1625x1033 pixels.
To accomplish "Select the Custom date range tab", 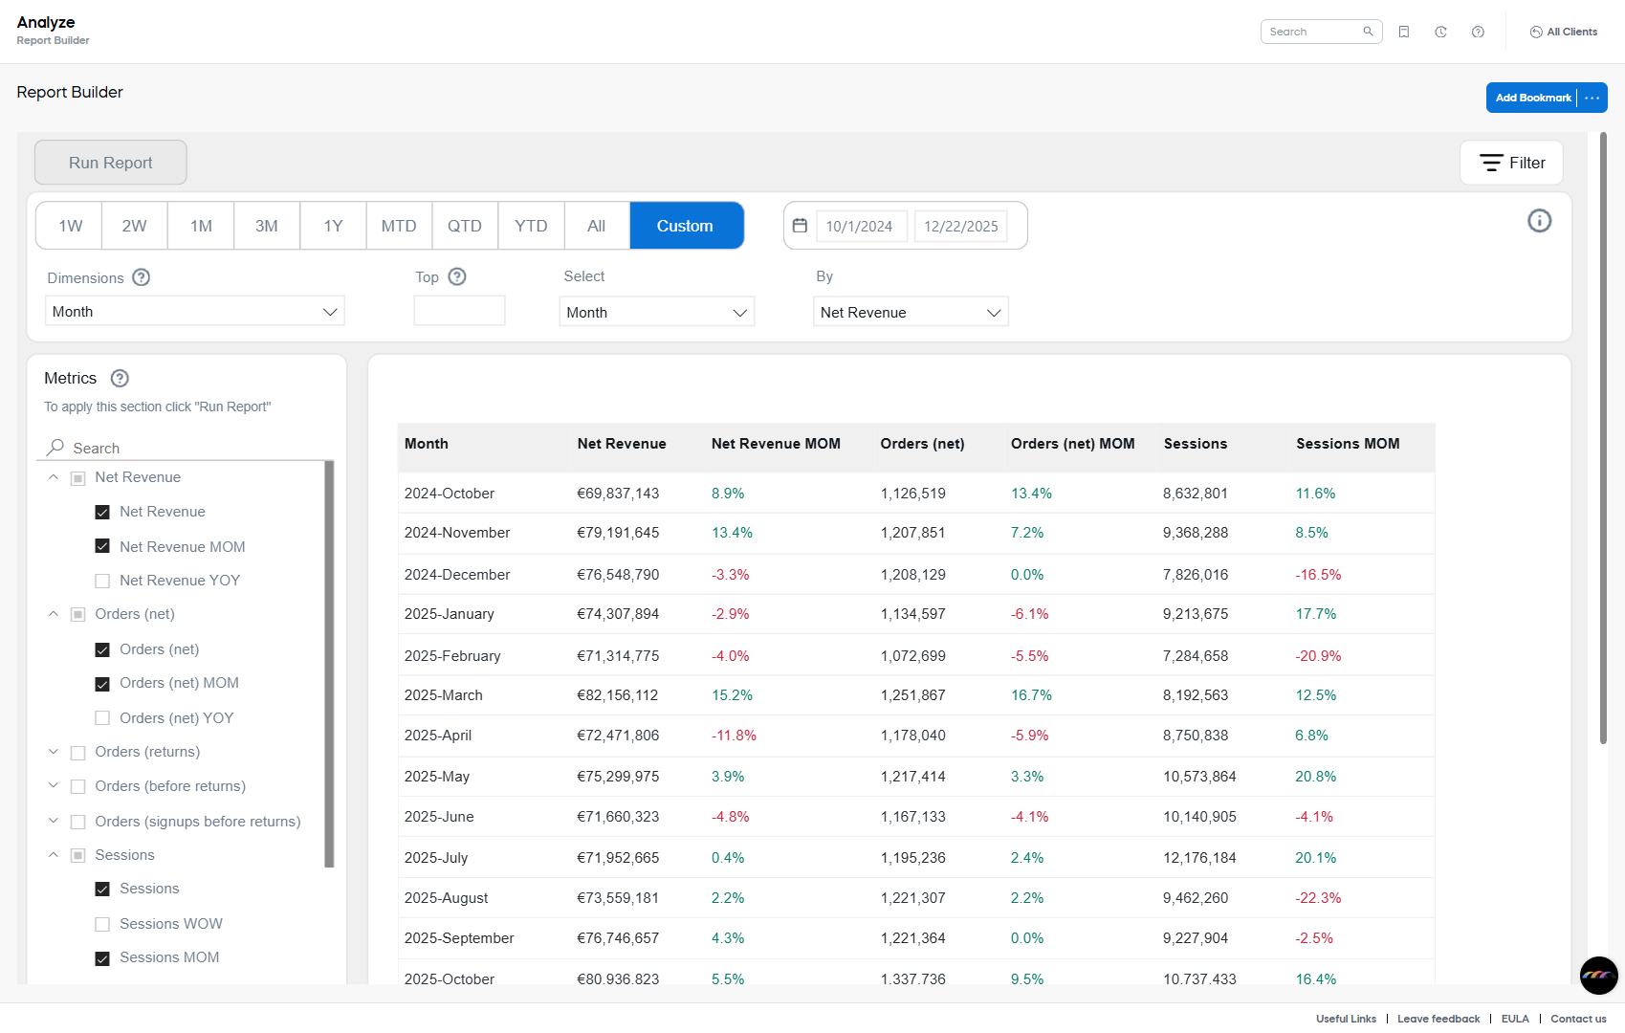I will [x=685, y=225].
